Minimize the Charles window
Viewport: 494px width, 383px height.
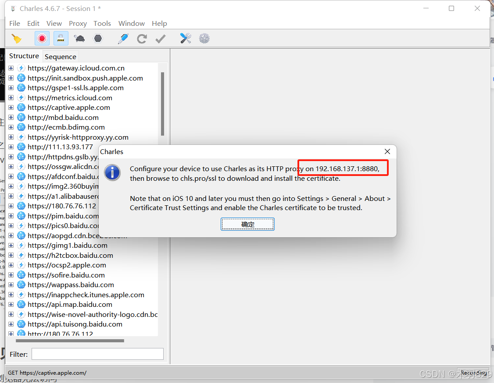[426, 8]
